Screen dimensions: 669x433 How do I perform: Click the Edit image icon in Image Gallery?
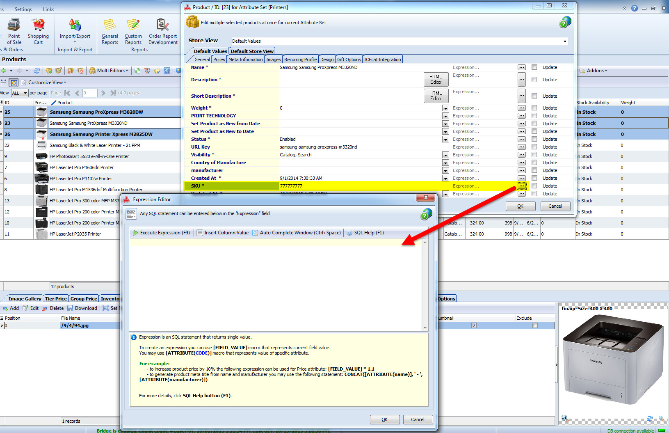tap(25, 308)
